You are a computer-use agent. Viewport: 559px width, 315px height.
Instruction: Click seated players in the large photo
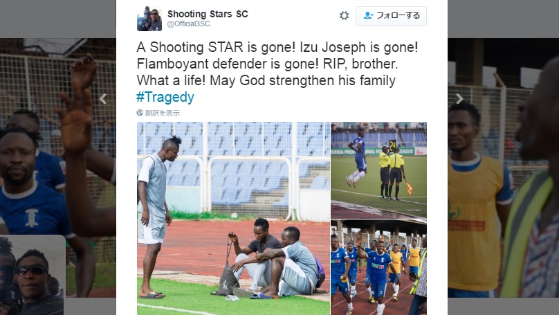tap(276, 260)
